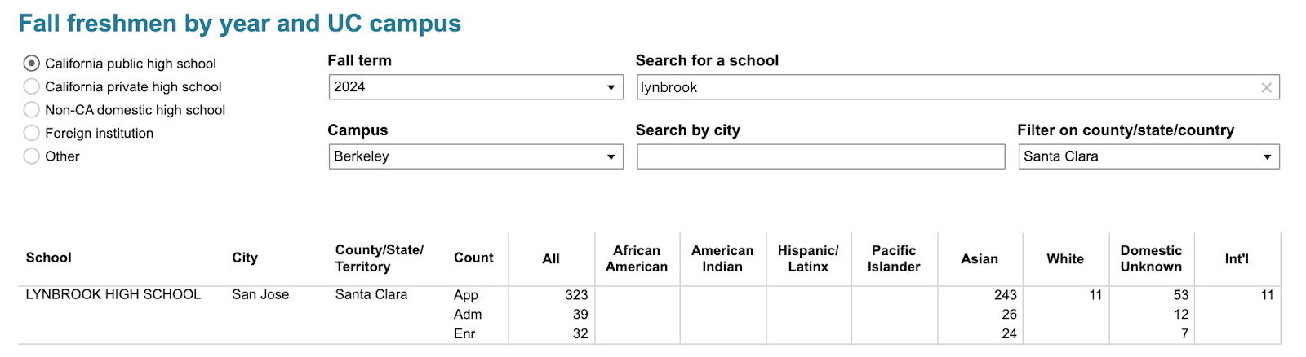Click the Hispanic/Latinx column header
Viewport: 1306px width, 357px height.
808,258
